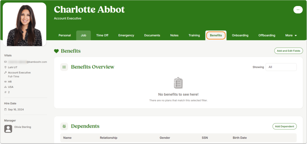Open the Job tab
This screenshot has width=307, height=144.
83,36
